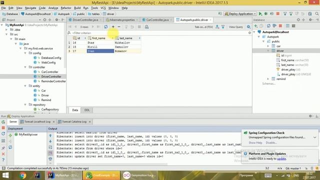This screenshot has height=180, width=320.
Task: Select the Samuilov last_name cell
Action: (127, 47)
